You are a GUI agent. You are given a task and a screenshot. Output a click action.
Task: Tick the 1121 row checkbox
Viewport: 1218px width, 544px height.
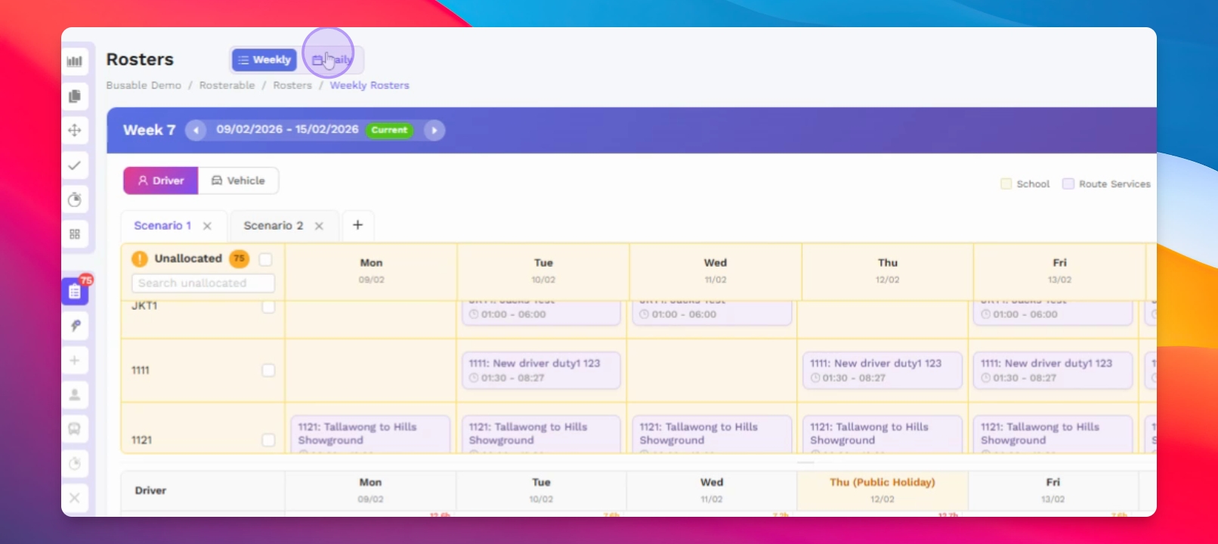point(268,440)
